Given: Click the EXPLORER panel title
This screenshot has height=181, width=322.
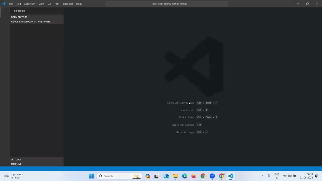Looking at the screenshot, I should [19, 11].
